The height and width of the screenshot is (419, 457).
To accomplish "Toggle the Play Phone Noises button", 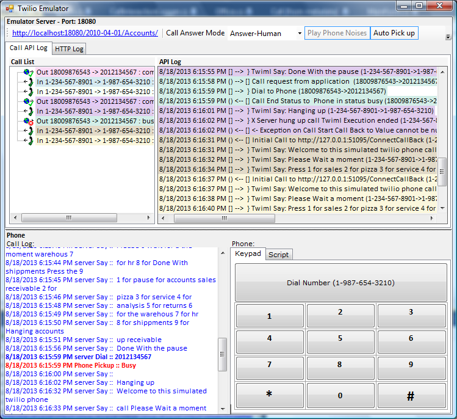I will tap(337, 33).
